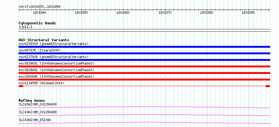Screen dimensions: 279x127
Task: Click the blue bar for nsv4238309
Action: coord(144,47)
